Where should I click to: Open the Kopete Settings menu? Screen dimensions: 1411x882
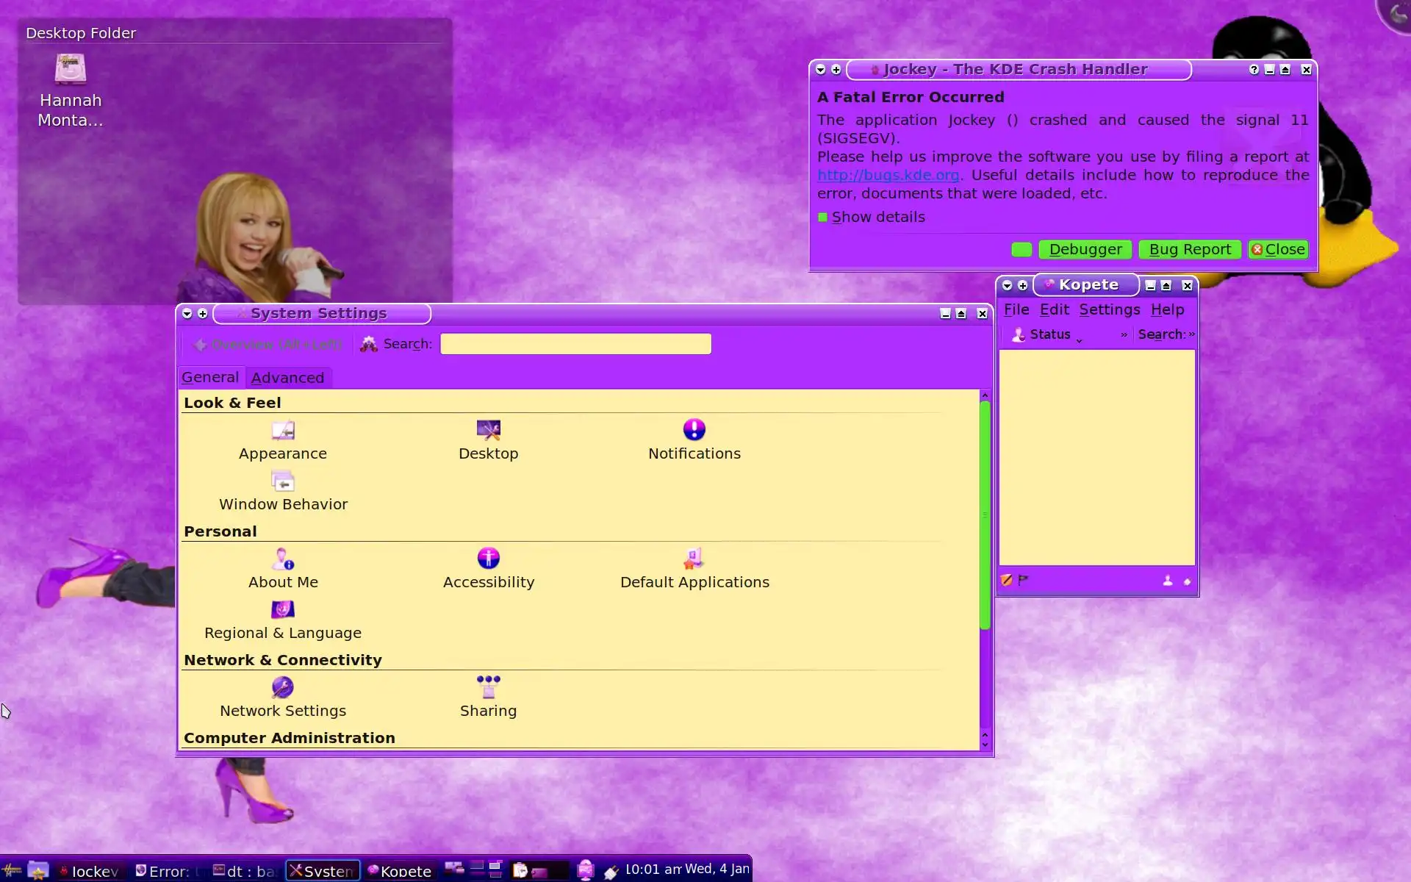click(1109, 310)
